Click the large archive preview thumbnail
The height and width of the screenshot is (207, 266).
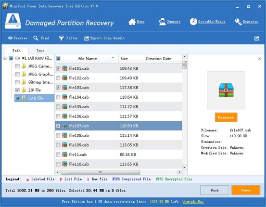pyautogui.click(x=226, y=90)
